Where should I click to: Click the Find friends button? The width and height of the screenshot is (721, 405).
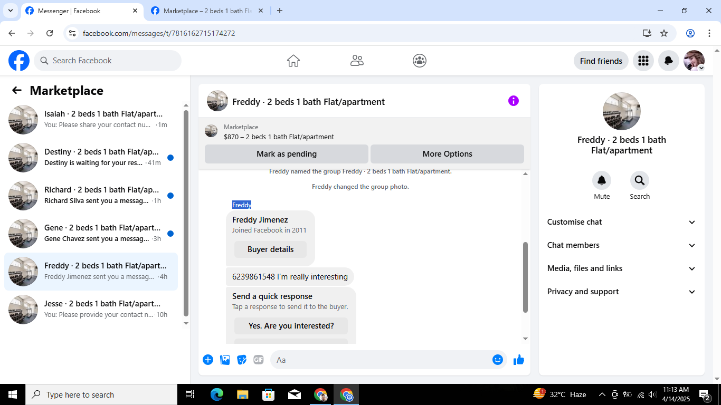(601, 61)
